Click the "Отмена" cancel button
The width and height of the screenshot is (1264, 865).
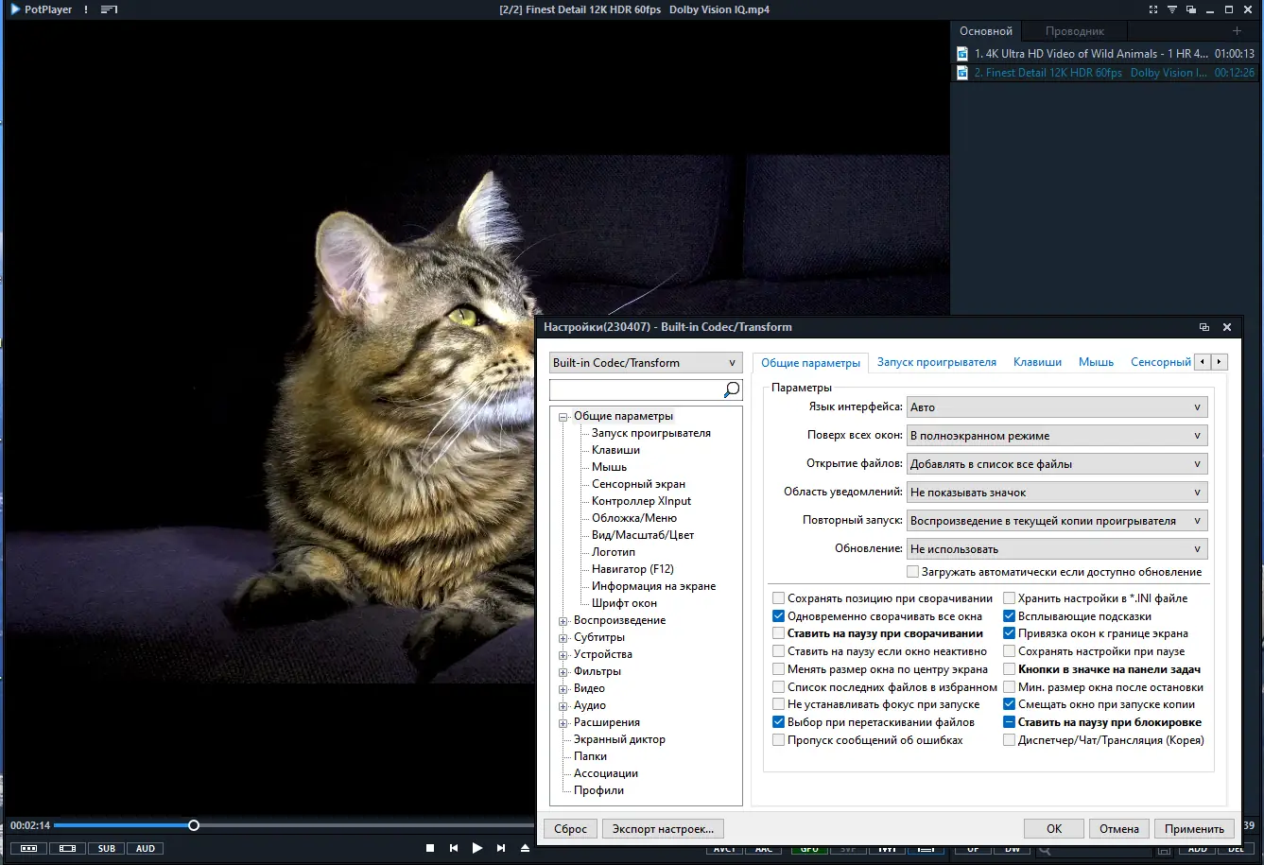pyautogui.click(x=1119, y=829)
